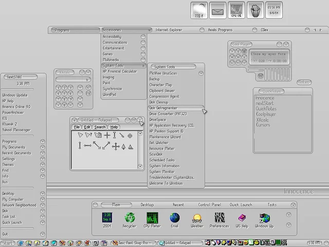Expand the McAfee VirusScan submenu arrow

tap(201, 73)
